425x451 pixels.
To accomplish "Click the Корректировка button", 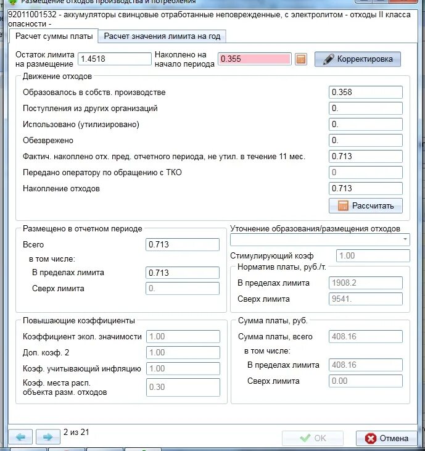I will tap(357, 59).
